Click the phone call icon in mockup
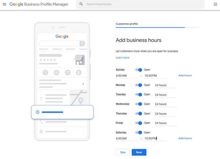The width and height of the screenshot is (220, 159). [45, 73]
